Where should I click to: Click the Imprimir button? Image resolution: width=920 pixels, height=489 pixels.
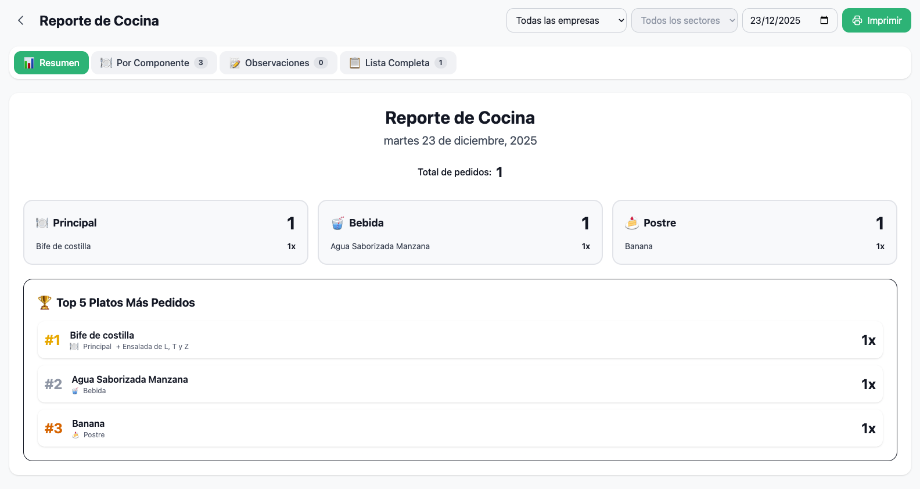tap(876, 20)
